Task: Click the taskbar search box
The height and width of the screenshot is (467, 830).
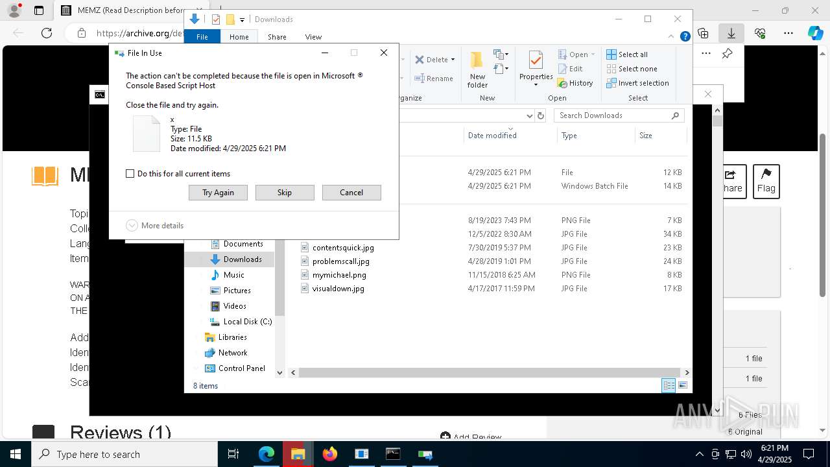Action: (124, 454)
